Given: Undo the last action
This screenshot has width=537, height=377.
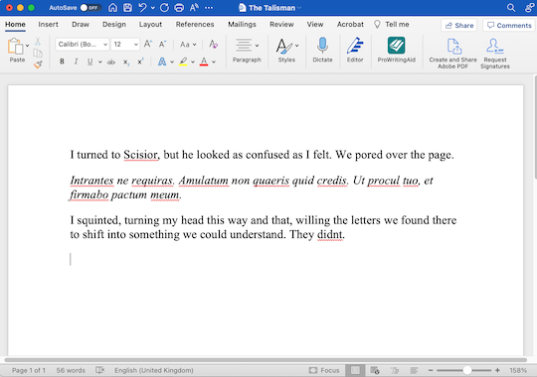Looking at the screenshot, I should 142,8.
